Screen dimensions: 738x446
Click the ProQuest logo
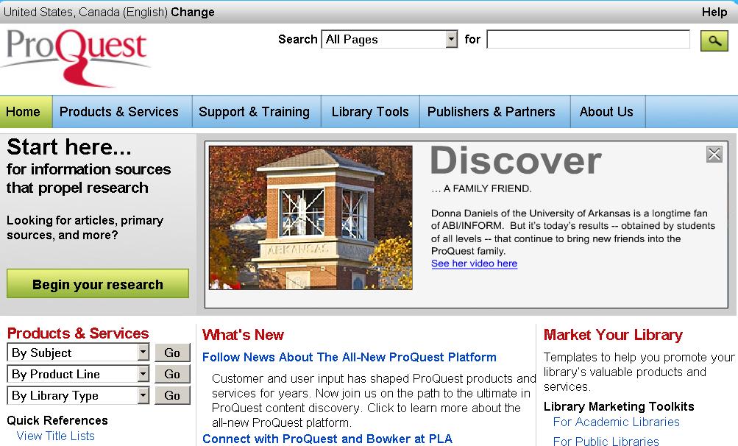point(77,57)
